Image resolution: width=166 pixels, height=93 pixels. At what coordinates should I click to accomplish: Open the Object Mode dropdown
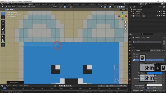(11, 7)
